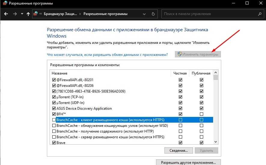This screenshot has width=266, height=165.
Task: Click the window title bar firewall icon
Action: [x=4, y=4]
